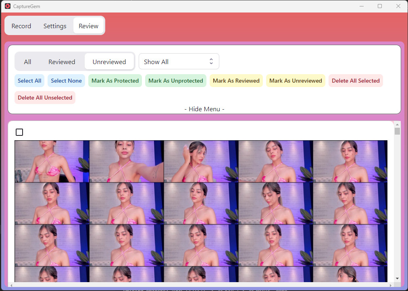Go to the Settings tab
The image size is (408, 291).
[x=55, y=26]
